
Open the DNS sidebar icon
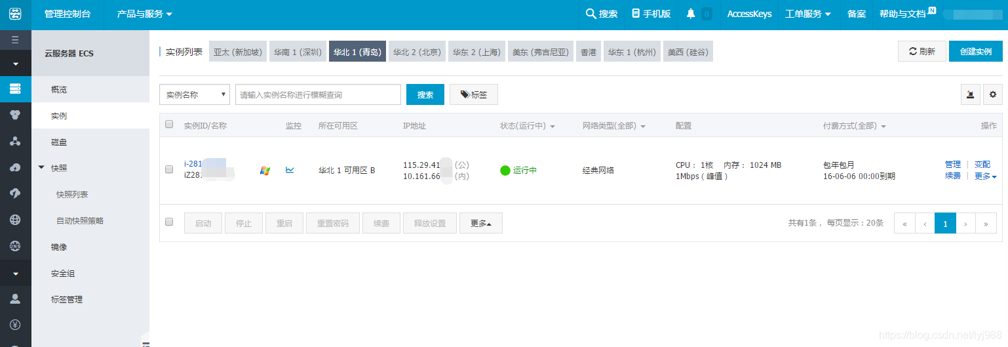(15, 246)
